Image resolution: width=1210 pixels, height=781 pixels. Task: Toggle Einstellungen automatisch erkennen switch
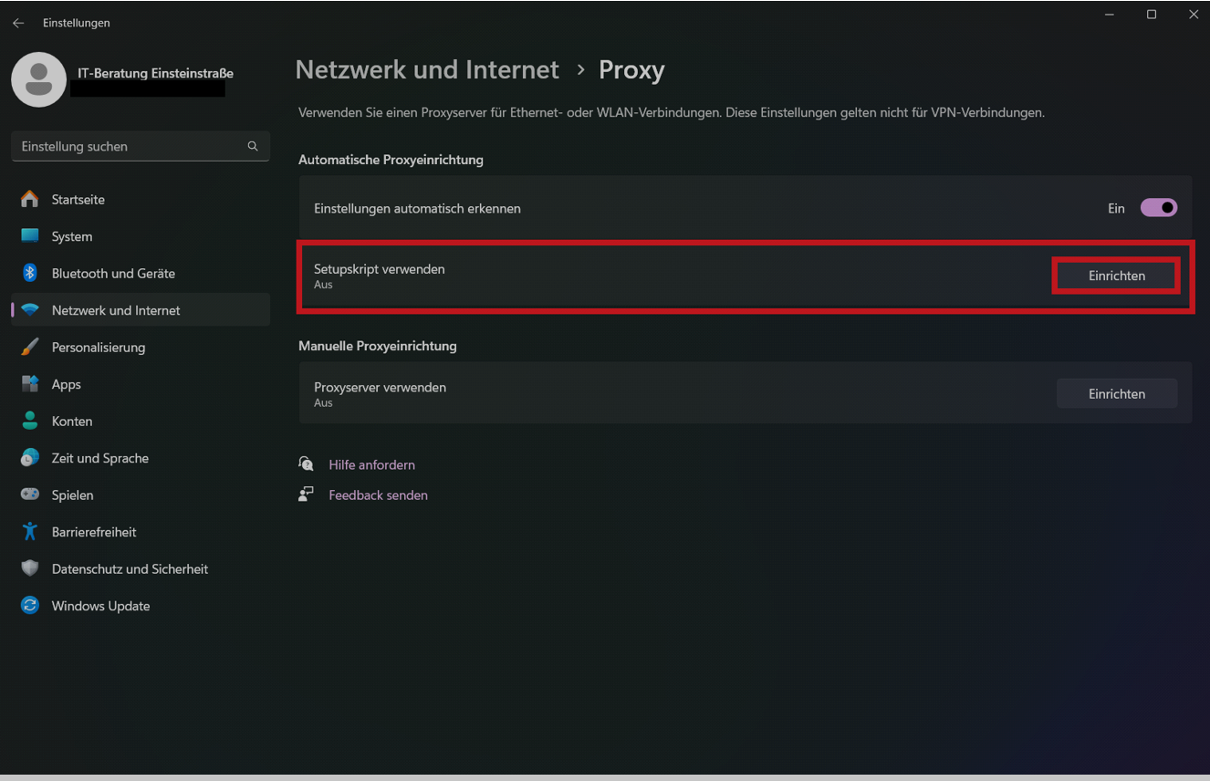pyautogui.click(x=1158, y=208)
